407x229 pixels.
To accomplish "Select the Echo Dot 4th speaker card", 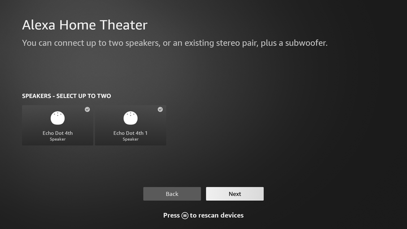I will [58, 125].
